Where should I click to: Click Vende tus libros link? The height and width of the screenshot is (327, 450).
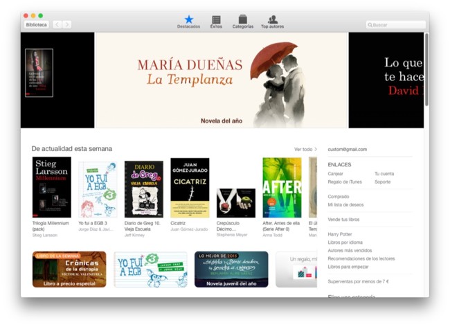tap(343, 220)
